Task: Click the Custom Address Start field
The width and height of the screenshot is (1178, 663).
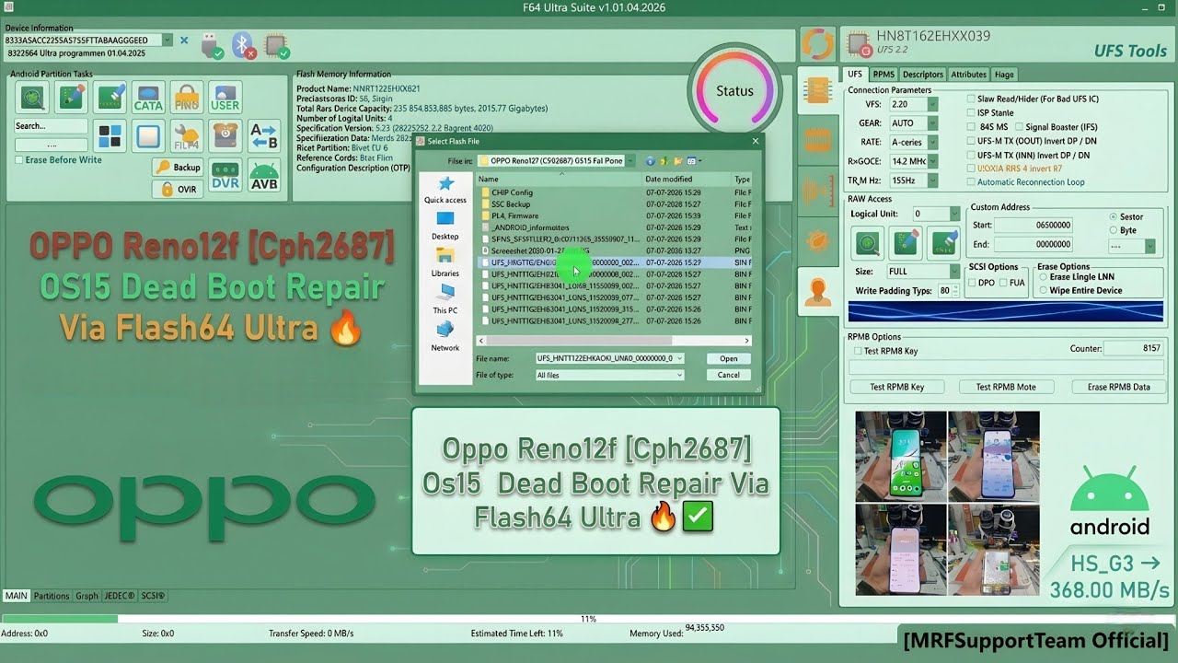Action: [x=1033, y=225]
